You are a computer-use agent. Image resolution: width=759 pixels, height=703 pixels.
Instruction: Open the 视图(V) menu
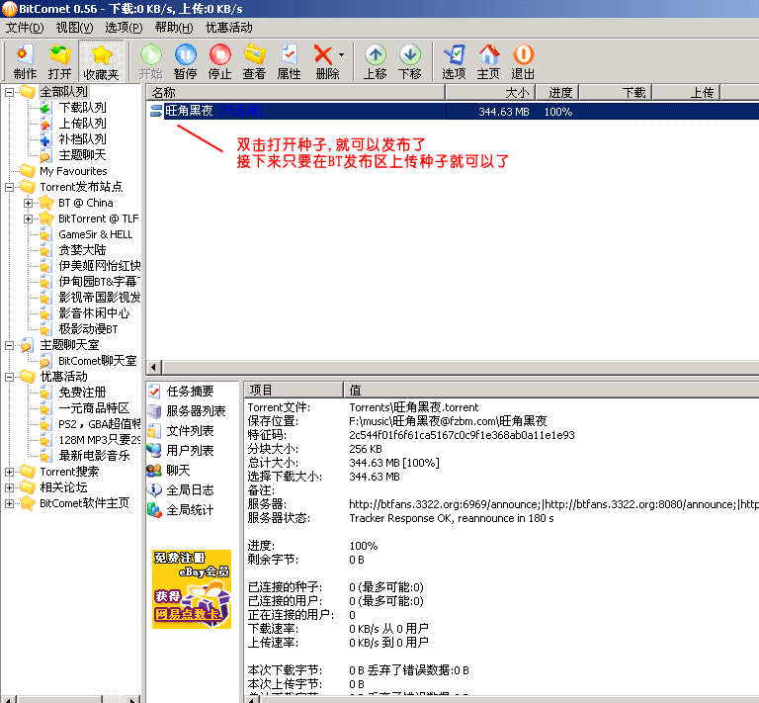[74, 28]
